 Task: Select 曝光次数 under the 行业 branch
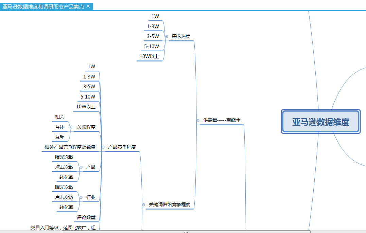64,187
